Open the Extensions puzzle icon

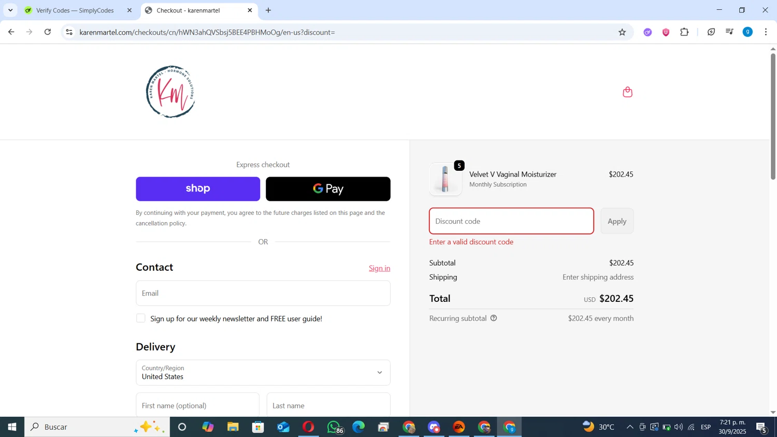pyautogui.click(x=684, y=32)
